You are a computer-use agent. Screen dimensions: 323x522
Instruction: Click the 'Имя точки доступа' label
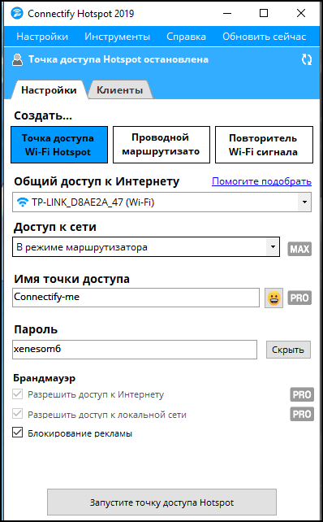pyautogui.click(x=71, y=279)
